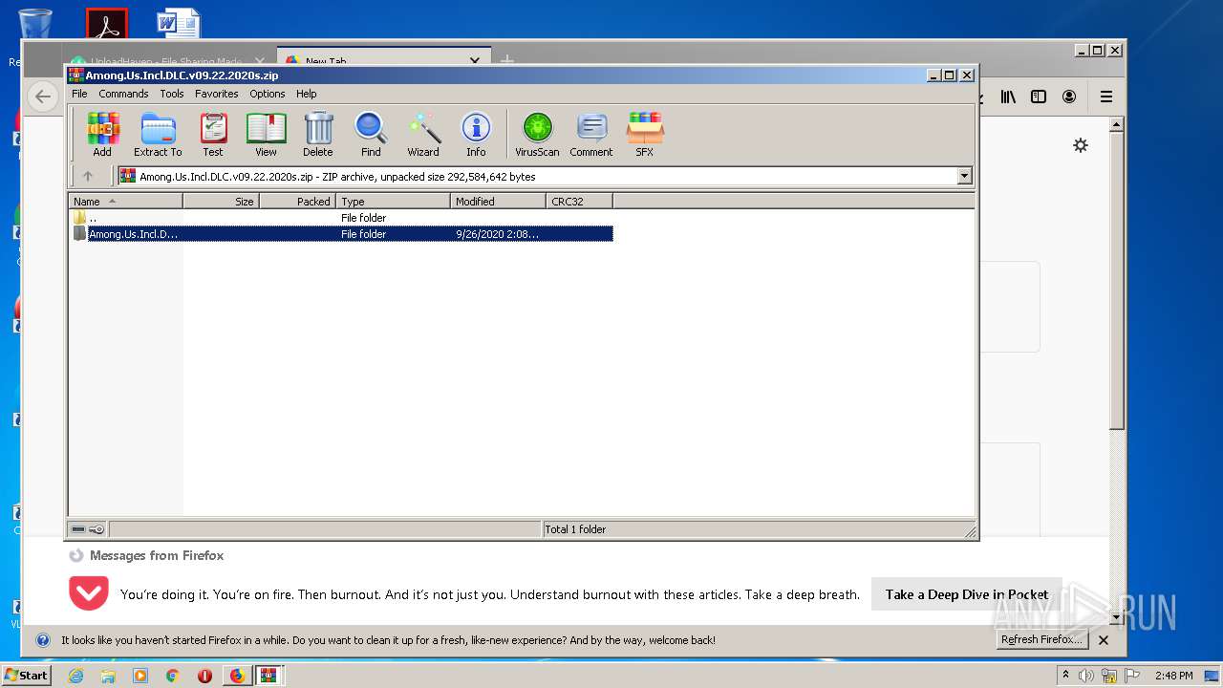This screenshot has width=1223, height=688.
Task: Open the Tools menu
Action: click(172, 94)
